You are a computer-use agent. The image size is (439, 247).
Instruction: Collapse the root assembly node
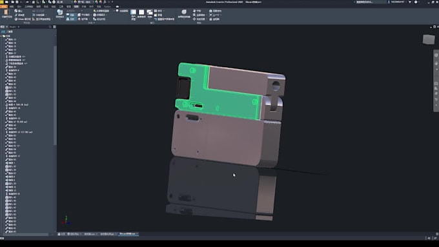click(1, 36)
